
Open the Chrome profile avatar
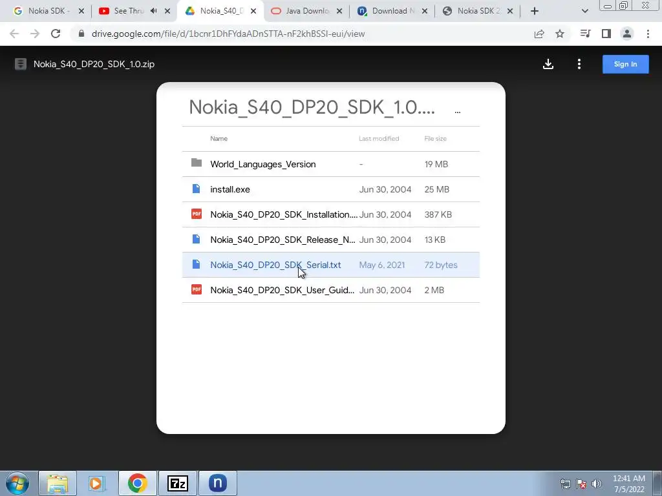[x=627, y=34]
